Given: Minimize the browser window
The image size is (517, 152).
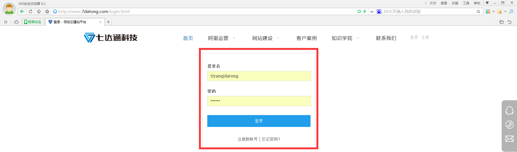Looking at the screenshot, I should (495, 3).
